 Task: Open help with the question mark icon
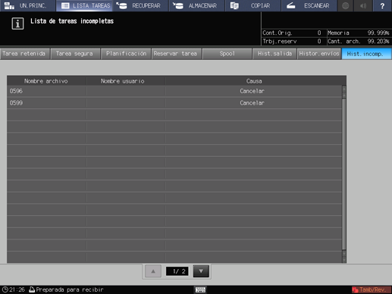(382, 5)
